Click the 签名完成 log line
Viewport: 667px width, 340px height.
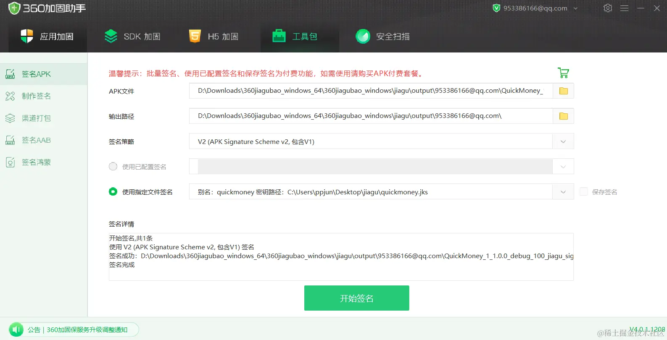(122, 265)
